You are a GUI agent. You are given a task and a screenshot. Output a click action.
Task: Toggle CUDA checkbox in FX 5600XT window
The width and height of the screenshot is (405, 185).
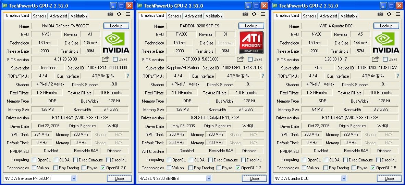click(56, 160)
